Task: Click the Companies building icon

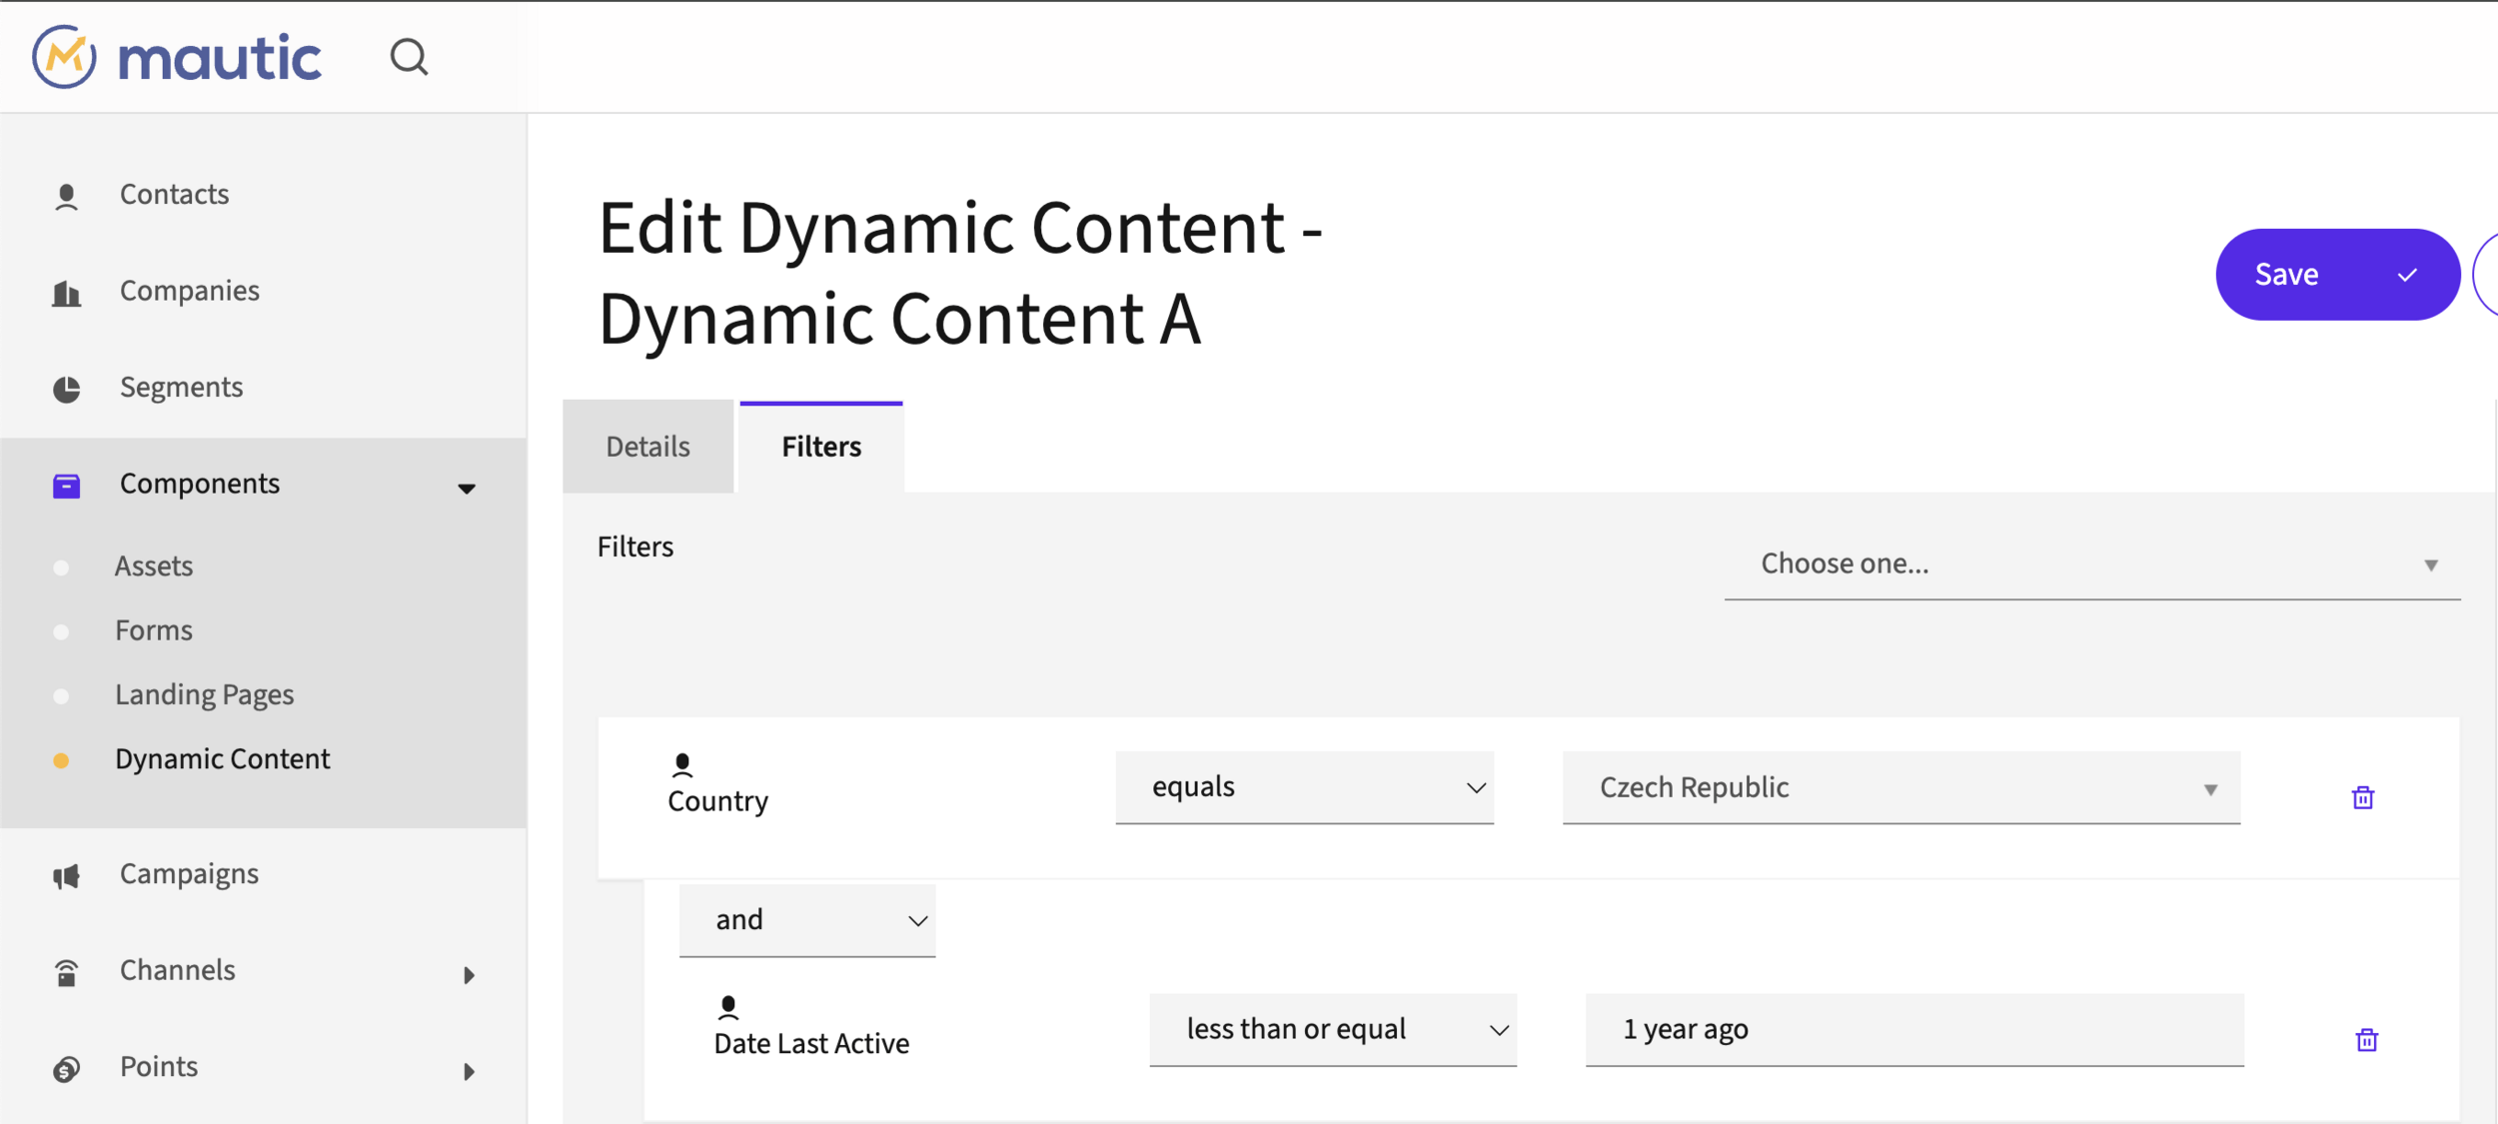Action: (67, 293)
